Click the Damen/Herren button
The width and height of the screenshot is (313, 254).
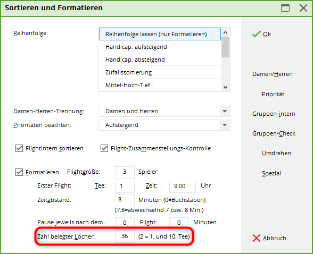coord(273,74)
